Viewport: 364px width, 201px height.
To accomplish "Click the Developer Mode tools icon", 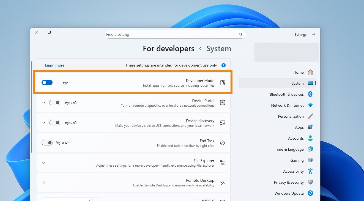I will pos(223,82).
